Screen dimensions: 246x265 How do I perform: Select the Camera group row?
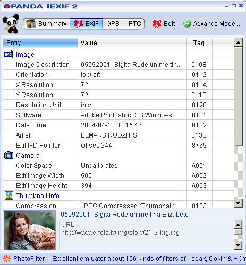click(x=118, y=155)
